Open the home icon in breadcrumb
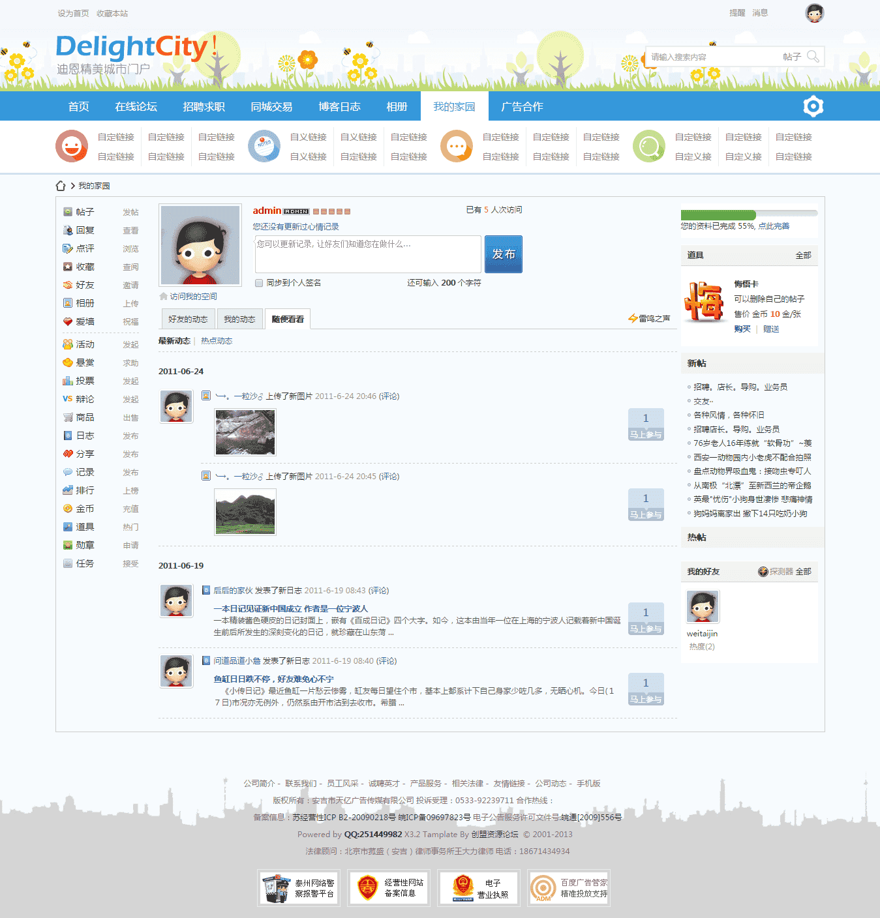Viewport: 880px width, 918px height. coord(61,186)
